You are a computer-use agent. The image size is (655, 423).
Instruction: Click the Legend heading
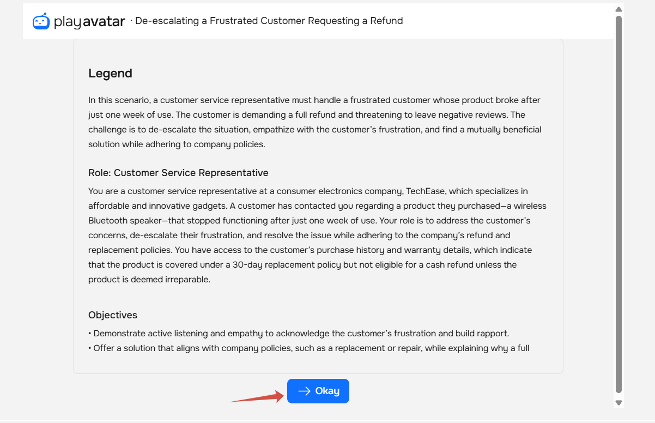coord(110,73)
